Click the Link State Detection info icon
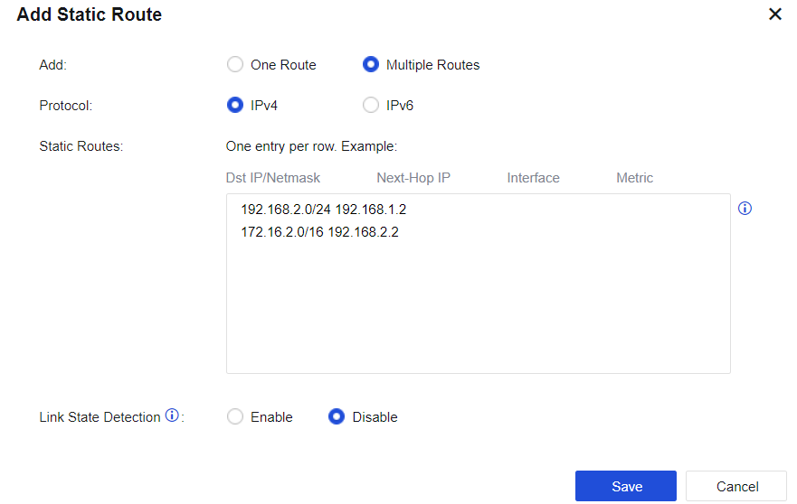 click(172, 416)
